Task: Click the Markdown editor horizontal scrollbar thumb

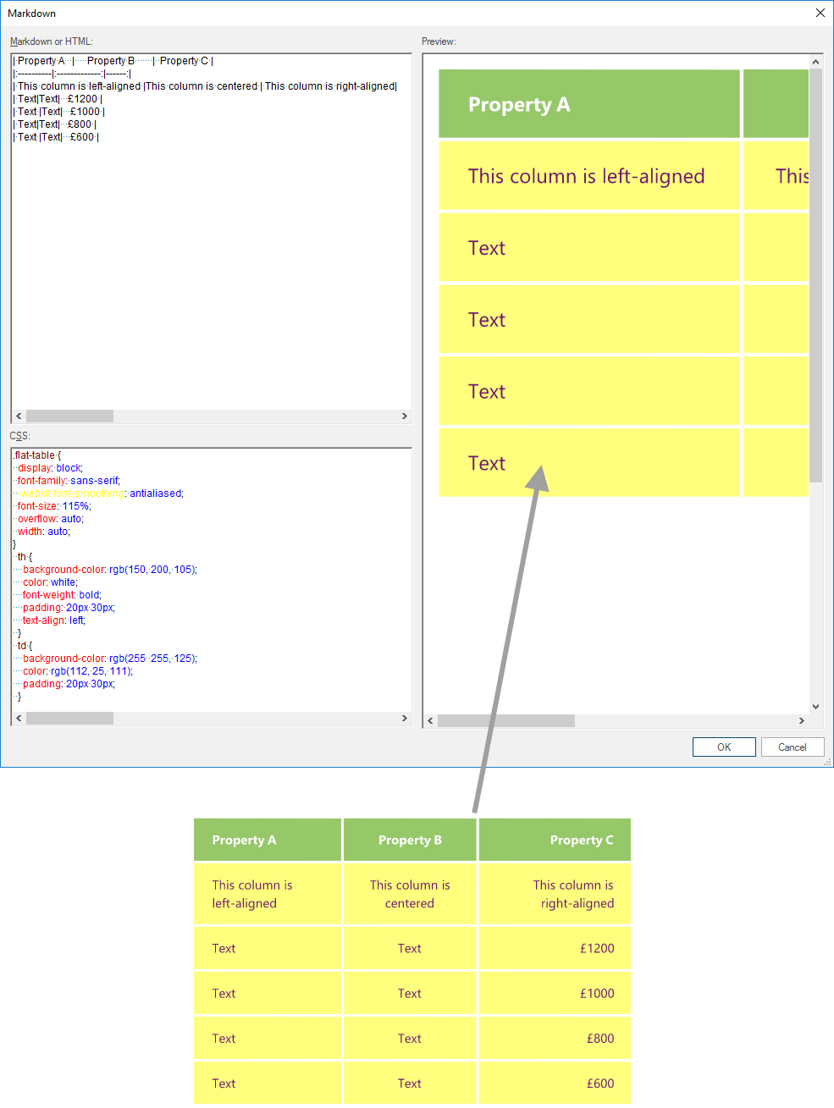Action: (69, 416)
